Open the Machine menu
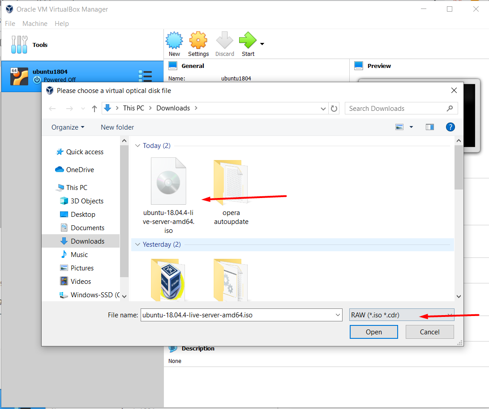 click(35, 24)
